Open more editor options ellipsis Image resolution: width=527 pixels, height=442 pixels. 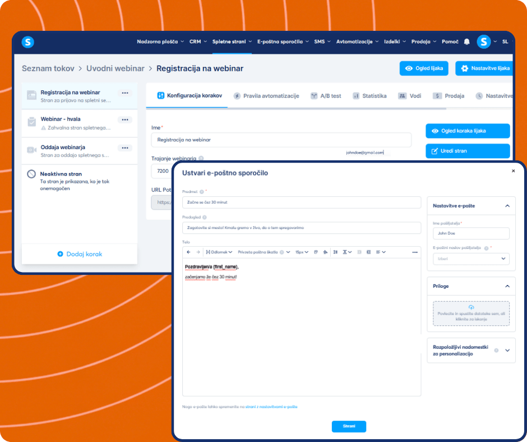(x=415, y=252)
